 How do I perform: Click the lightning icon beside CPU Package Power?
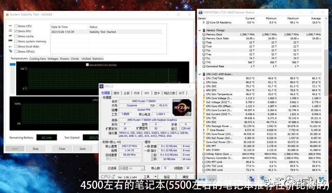tap(204, 126)
